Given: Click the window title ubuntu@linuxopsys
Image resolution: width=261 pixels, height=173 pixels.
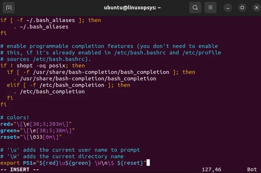Looking at the screenshot, I should (x=132, y=8).
